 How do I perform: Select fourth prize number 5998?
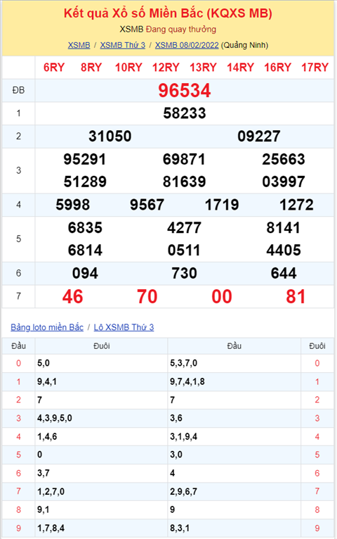(x=73, y=205)
